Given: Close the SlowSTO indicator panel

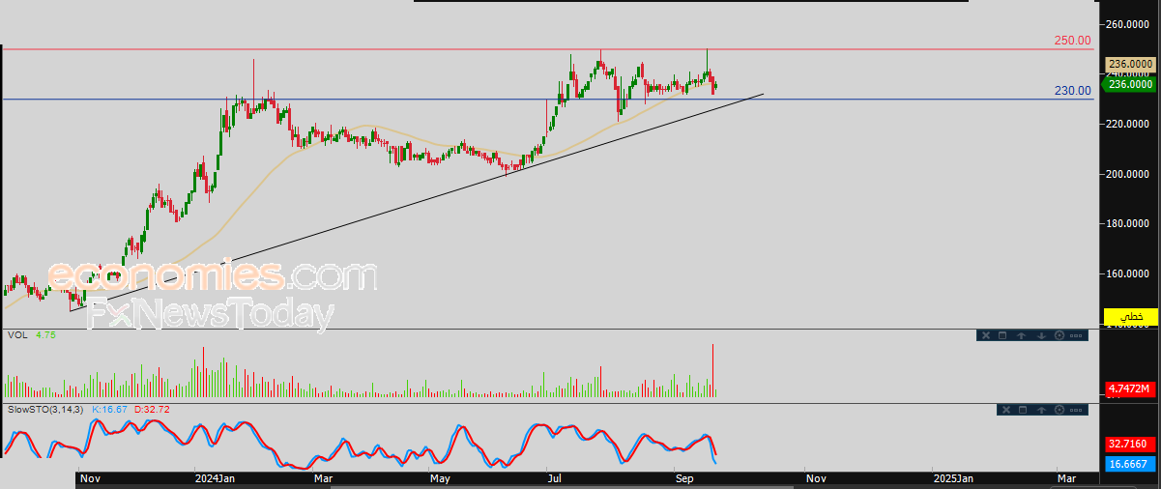Looking at the screenshot, I should click(1006, 410).
